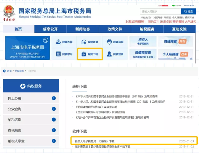199x153 pixels.
Task: Select the 首页 navigation tab
Action: coord(19,29)
